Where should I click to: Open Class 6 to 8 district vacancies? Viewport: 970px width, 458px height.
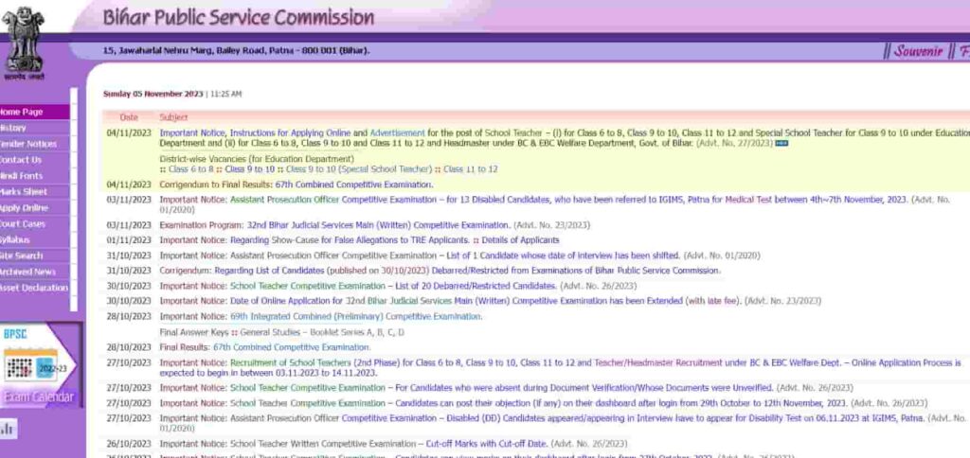tap(190, 169)
